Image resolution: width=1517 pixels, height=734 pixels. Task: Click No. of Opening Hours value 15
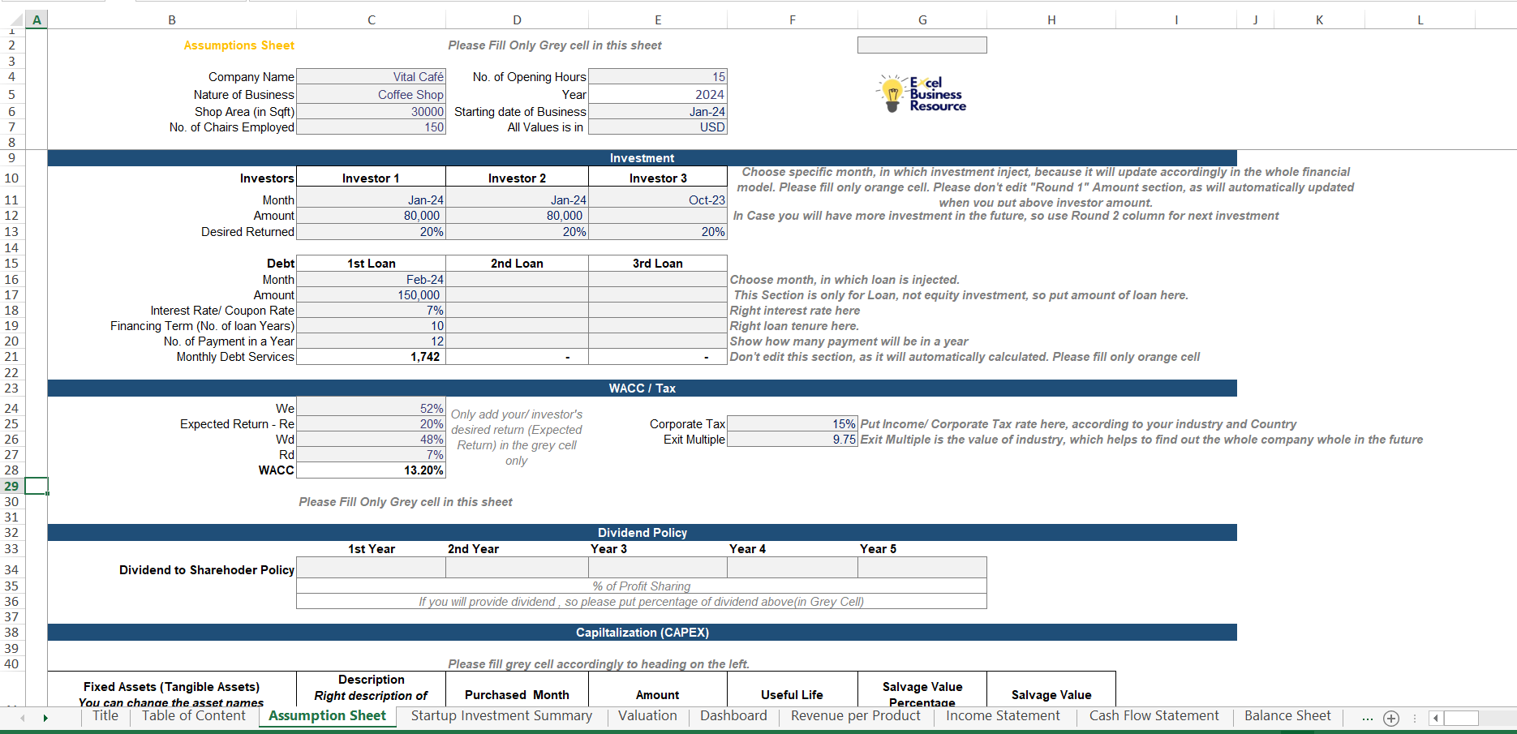click(x=658, y=77)
